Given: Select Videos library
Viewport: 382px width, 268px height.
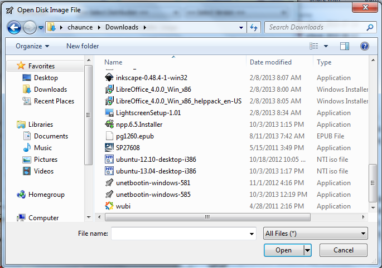Looking at the screenshot, I should click(43, 171).
